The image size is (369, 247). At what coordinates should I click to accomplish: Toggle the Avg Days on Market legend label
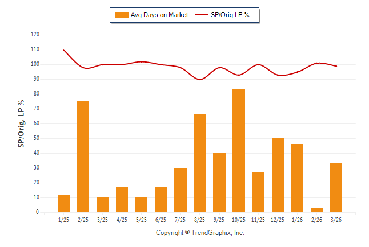point(159,15)
